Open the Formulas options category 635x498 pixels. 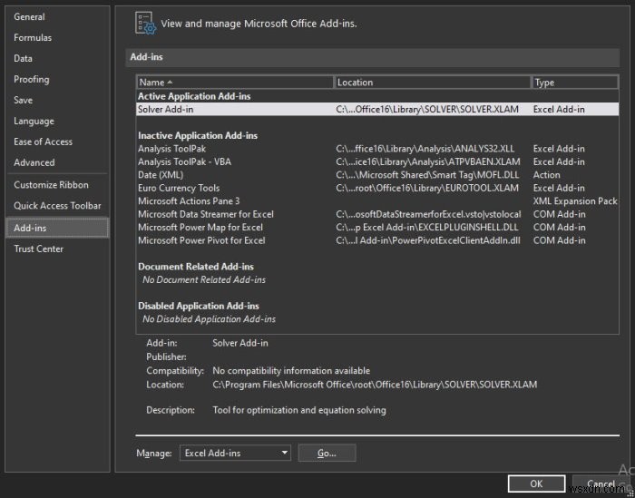33,38
